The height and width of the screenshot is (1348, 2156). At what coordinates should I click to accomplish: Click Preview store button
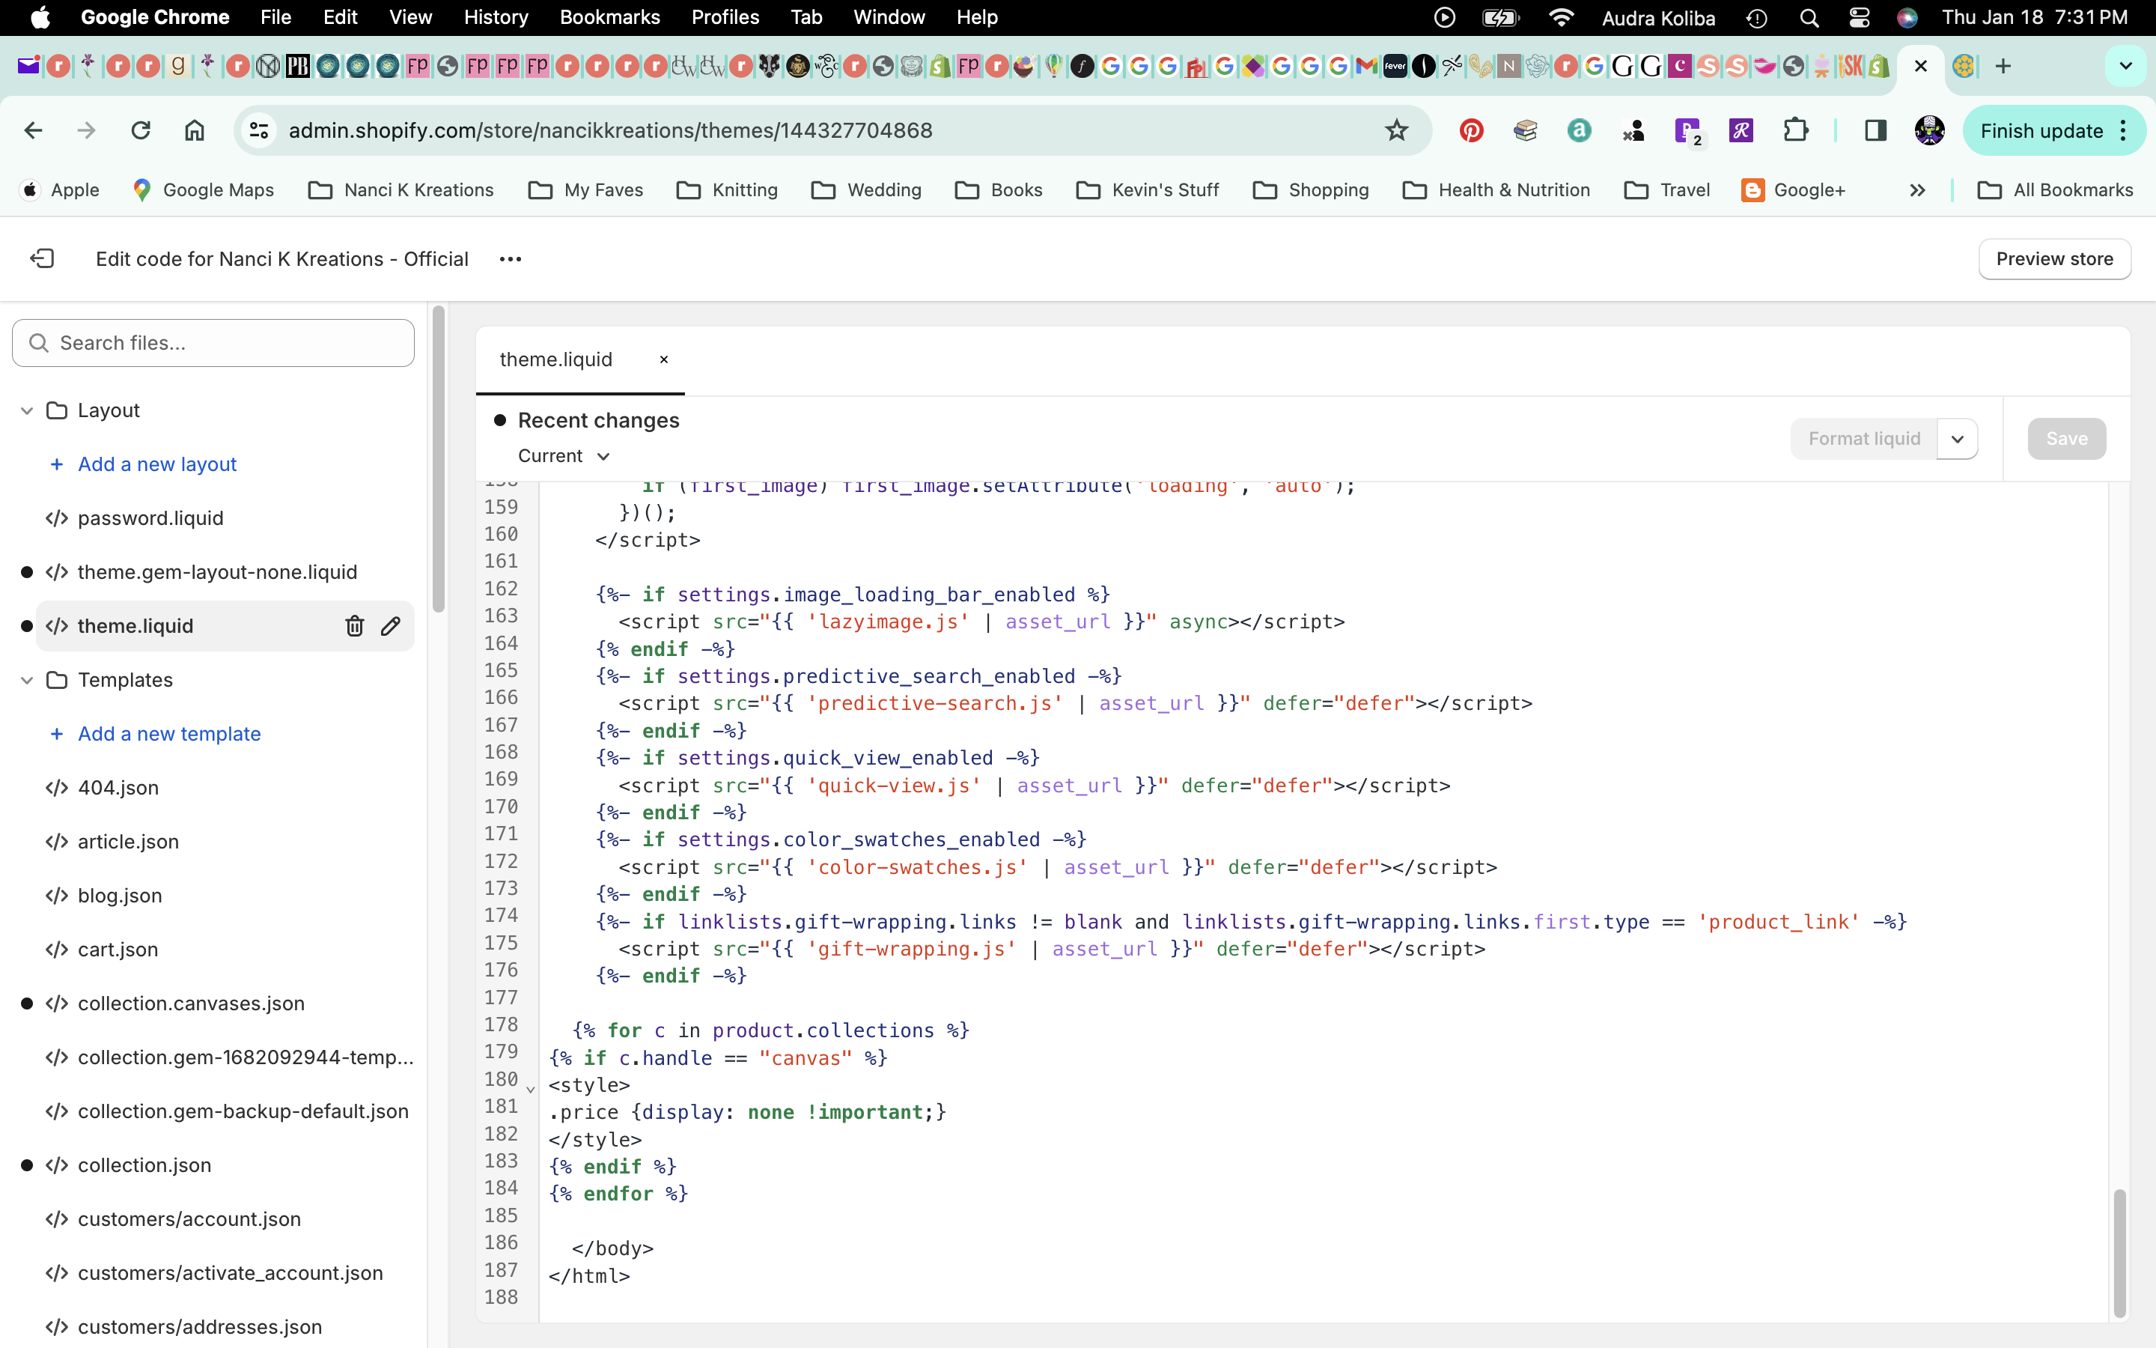tap(2053, 258)
